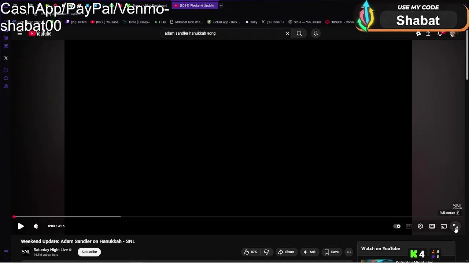Image resolution: width=469 pixels, height=263 pixels.
Task: Open the upload video icon
Action: pyautogui.click(x=428, y=34)
